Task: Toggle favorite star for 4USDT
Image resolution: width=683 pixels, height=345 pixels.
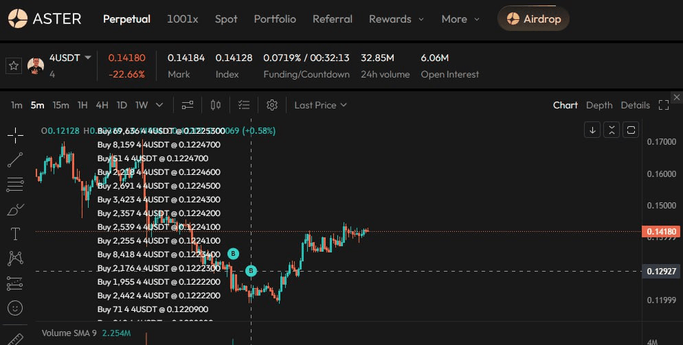Action: 13,66
